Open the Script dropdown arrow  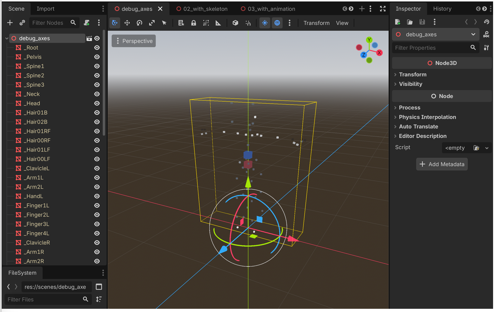coord(487,148)
